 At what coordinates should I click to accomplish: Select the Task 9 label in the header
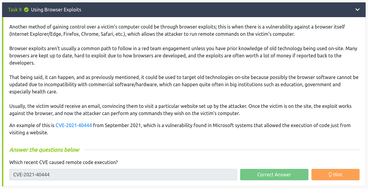(x=15, y=10)
